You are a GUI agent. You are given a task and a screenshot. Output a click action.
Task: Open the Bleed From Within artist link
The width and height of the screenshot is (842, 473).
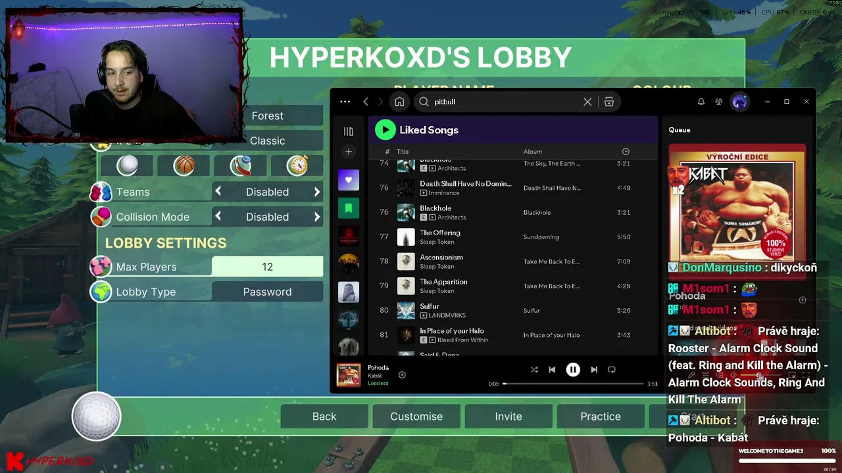(x=462, y=340)
